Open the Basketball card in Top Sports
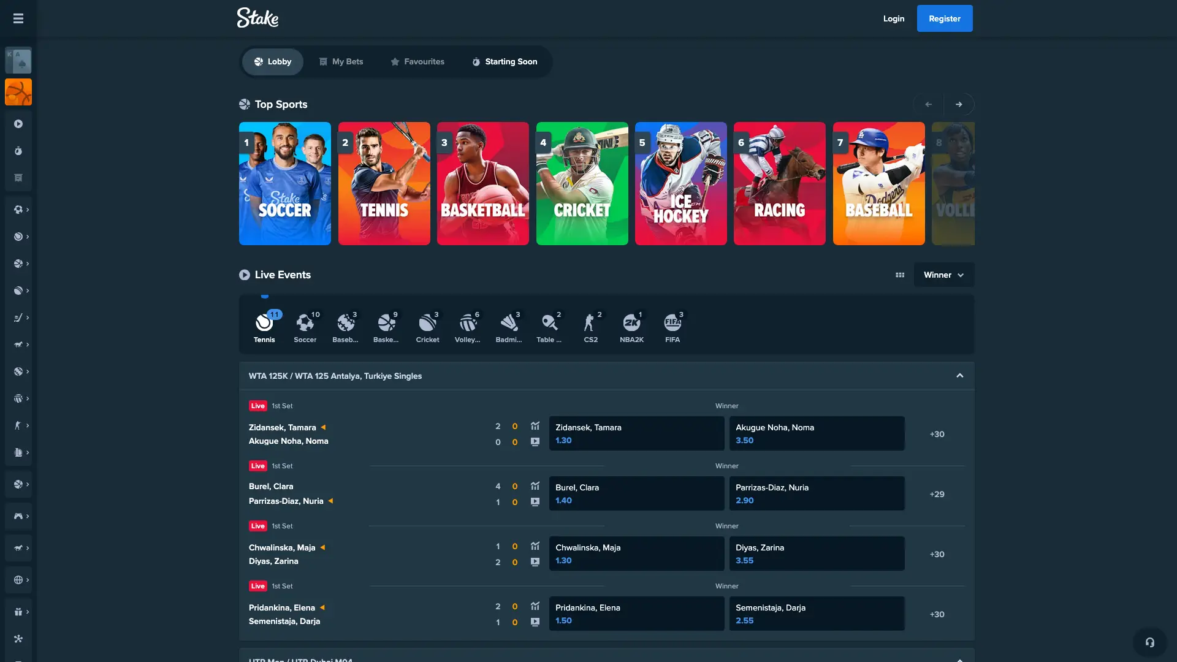Viewport: 1177px width, 662px height. pyautogui.click(x=483, y=183)
